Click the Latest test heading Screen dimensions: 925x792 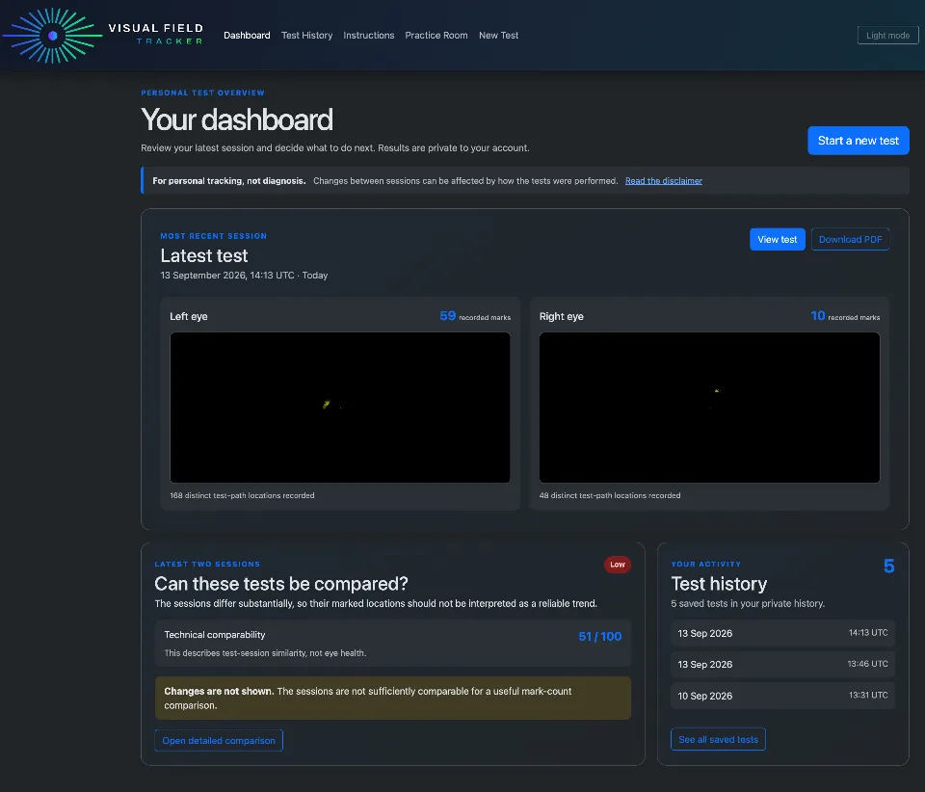tap(204, 255)
